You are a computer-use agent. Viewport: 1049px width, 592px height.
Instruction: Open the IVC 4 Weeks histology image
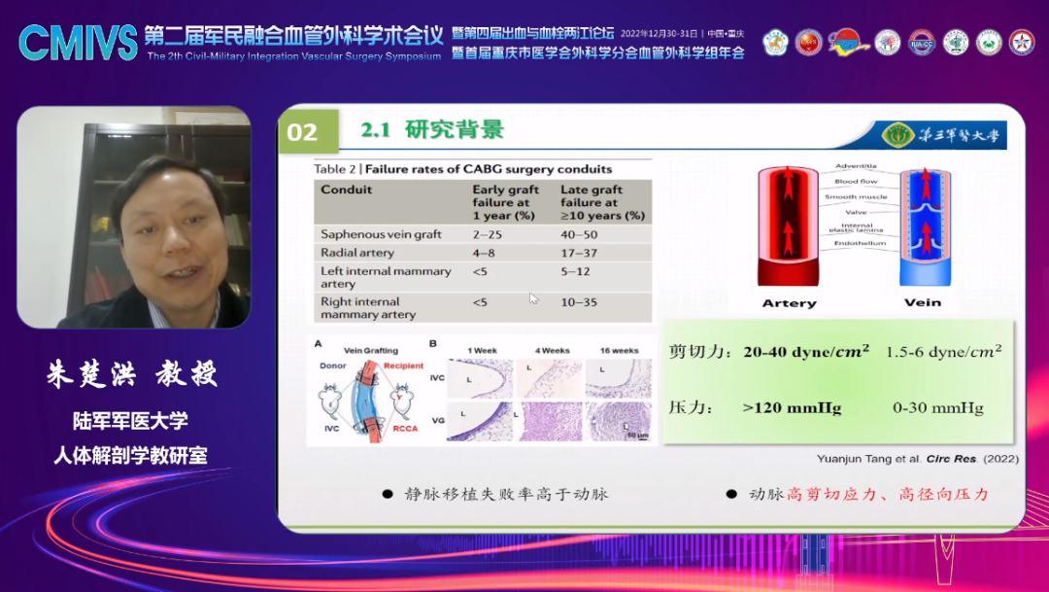(550, 379)
